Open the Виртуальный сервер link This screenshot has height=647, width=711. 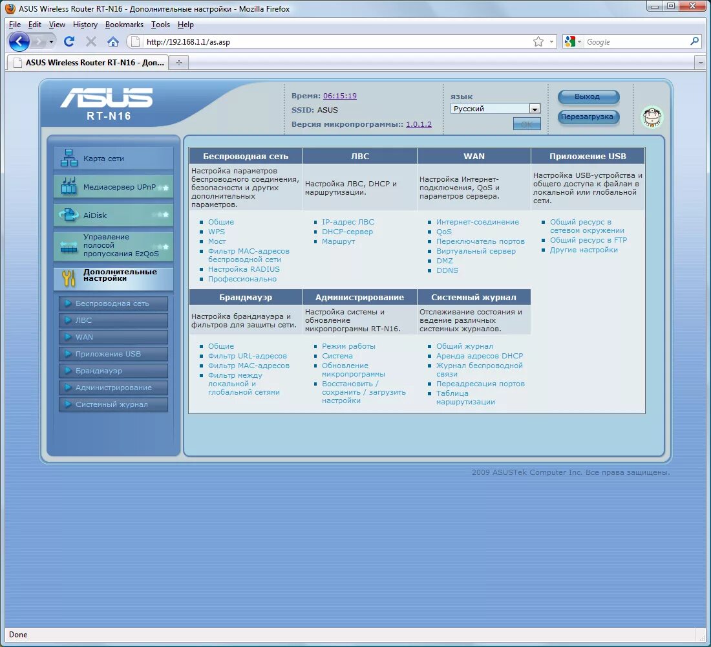(x=476, y=251)
